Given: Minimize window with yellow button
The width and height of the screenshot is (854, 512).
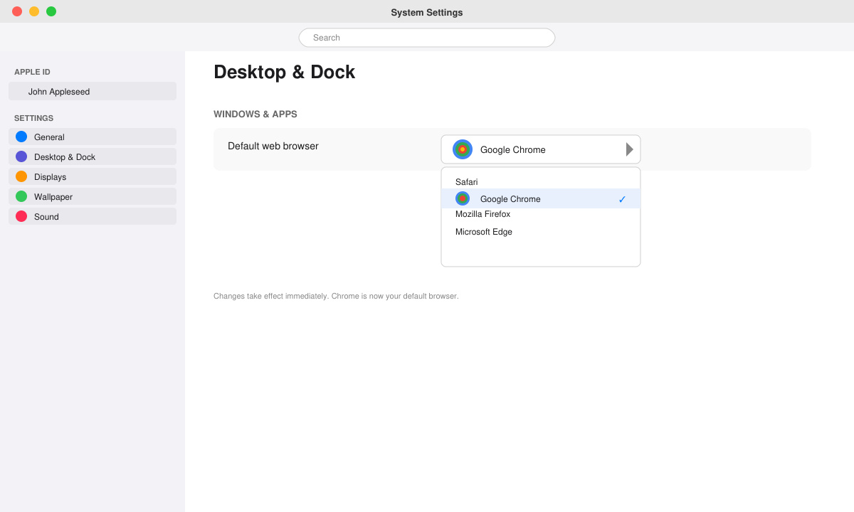Looking at the screenshot, I should [34, 11].
